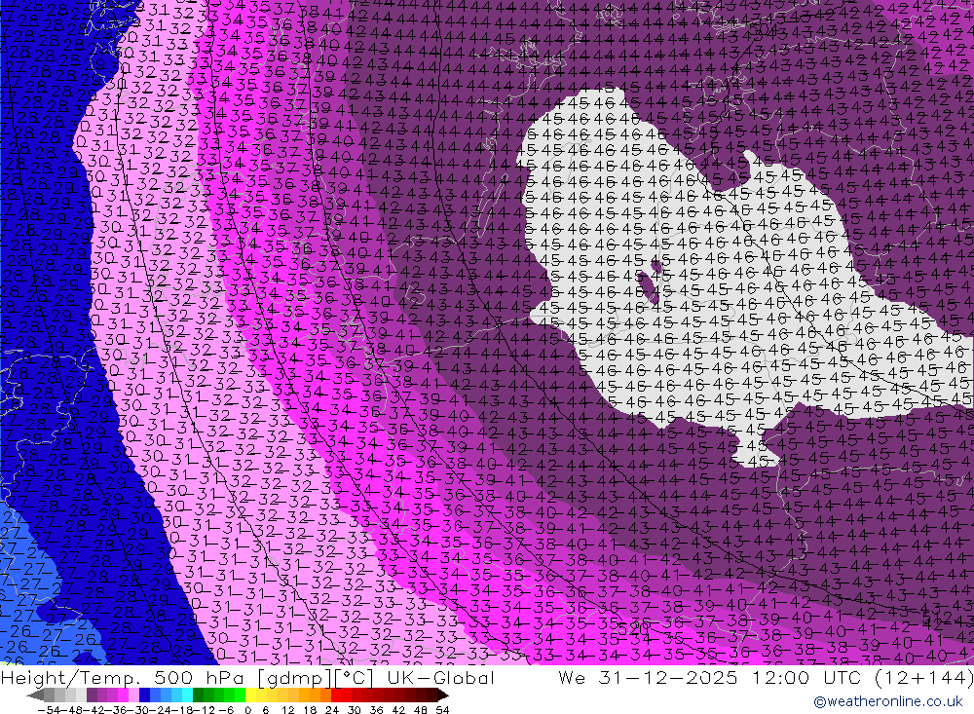Select the green segment of the color scale
The height and width of the screenshot is (714, 974).
tap(207, 695)
